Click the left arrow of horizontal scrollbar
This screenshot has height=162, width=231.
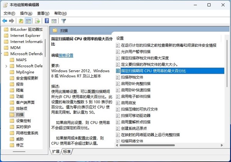117,145
